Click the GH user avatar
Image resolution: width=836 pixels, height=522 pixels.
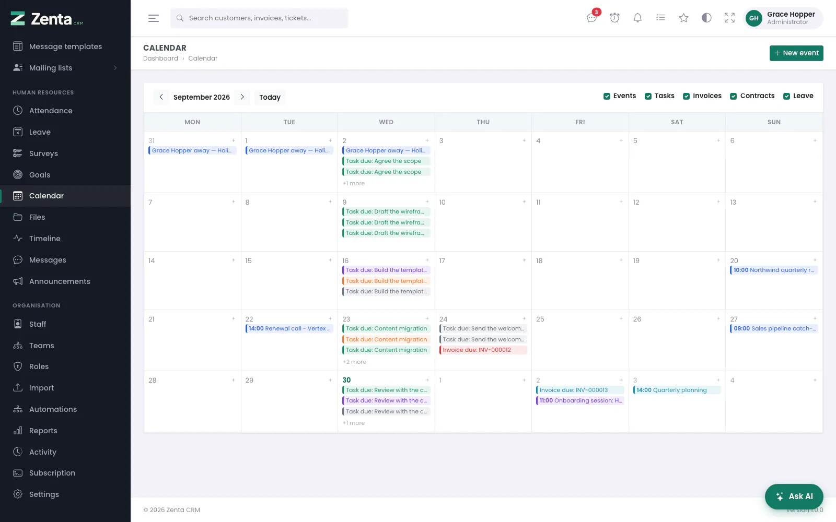(753, 18)
